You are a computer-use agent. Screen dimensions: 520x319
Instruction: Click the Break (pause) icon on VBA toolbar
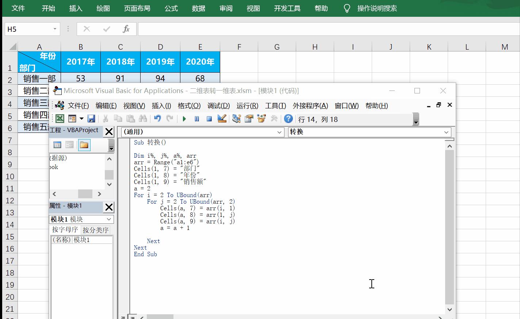(x=196, y=119)
